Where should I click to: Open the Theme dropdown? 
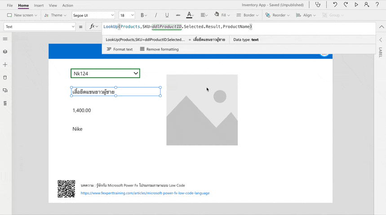(x=55, y=15)
